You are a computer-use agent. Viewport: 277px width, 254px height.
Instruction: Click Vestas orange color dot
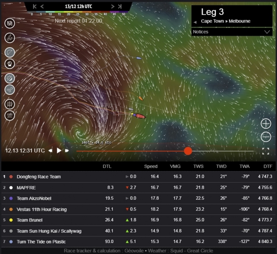(x=11, y=209)
